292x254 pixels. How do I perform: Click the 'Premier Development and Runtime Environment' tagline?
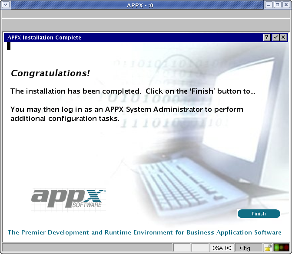click(145, 232)
